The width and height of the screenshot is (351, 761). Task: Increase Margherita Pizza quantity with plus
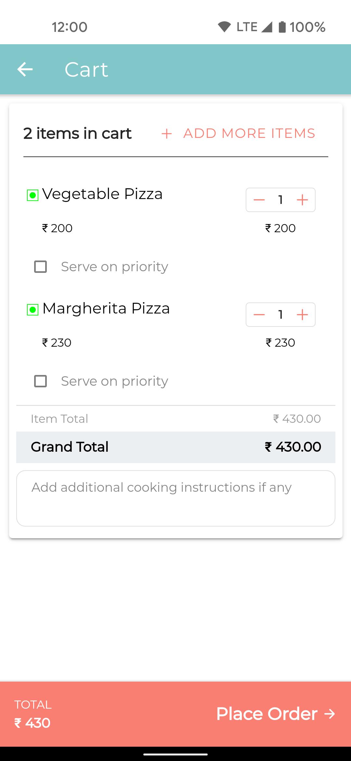pos(302,314)
